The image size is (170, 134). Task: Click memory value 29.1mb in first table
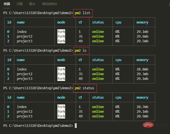[142, 32]
